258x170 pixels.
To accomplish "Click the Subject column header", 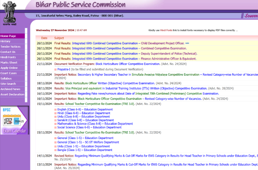I will (59, 38).
